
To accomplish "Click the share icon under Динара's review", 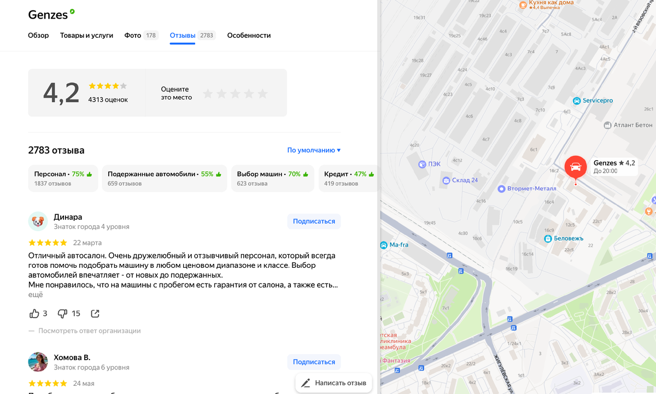I will tap(95, 313).
